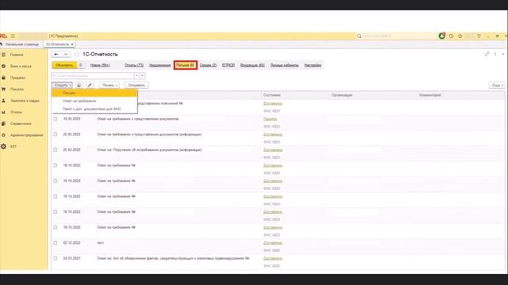Open the Справочники section
Viewport: 508px width, 285px height.
tap(21, 123)
